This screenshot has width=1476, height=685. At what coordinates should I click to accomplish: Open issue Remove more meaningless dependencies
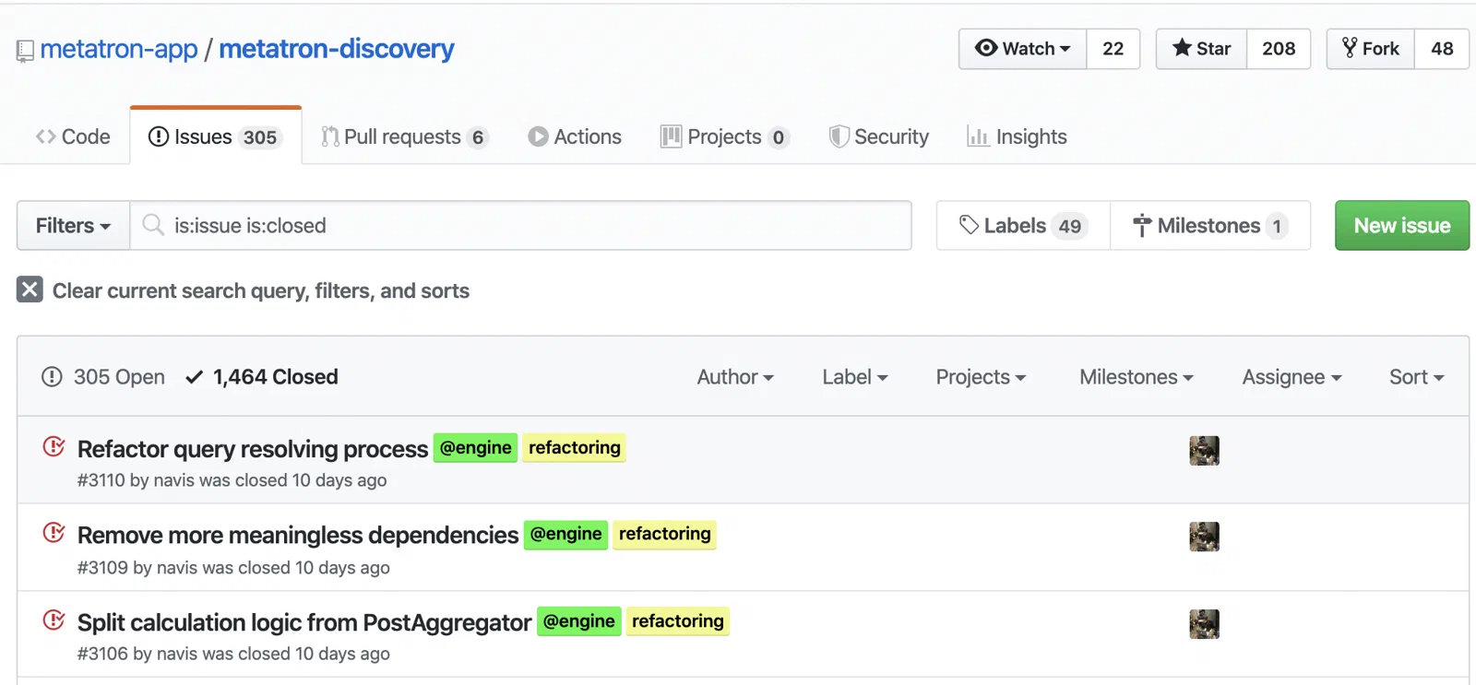coord(298,535)
